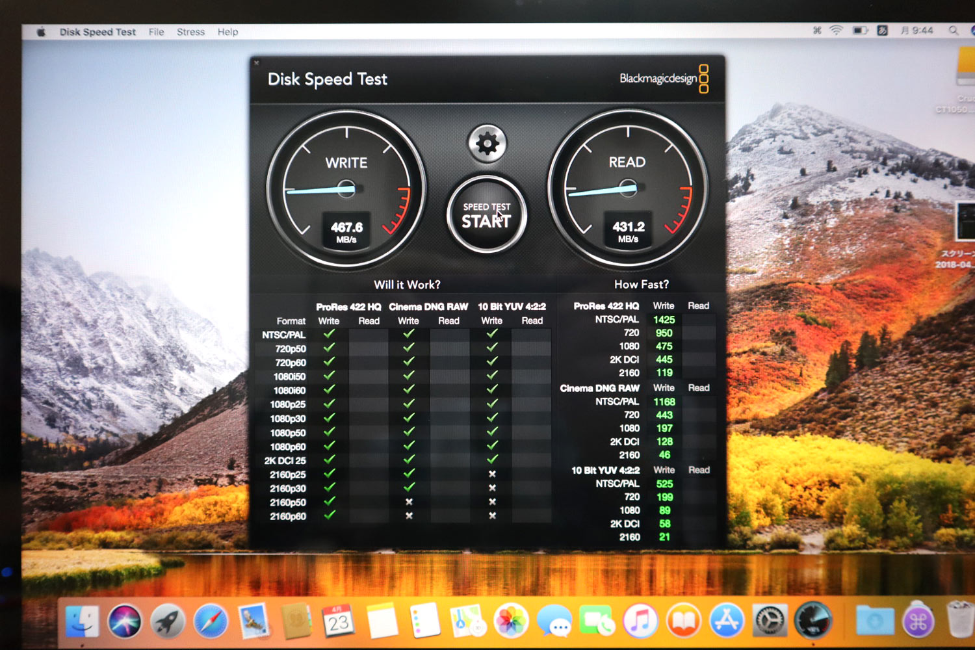Image resolution: width=975 pixels, height=650 pixels.
Task: Click the READ speed gauge
Action: (627, 188)
